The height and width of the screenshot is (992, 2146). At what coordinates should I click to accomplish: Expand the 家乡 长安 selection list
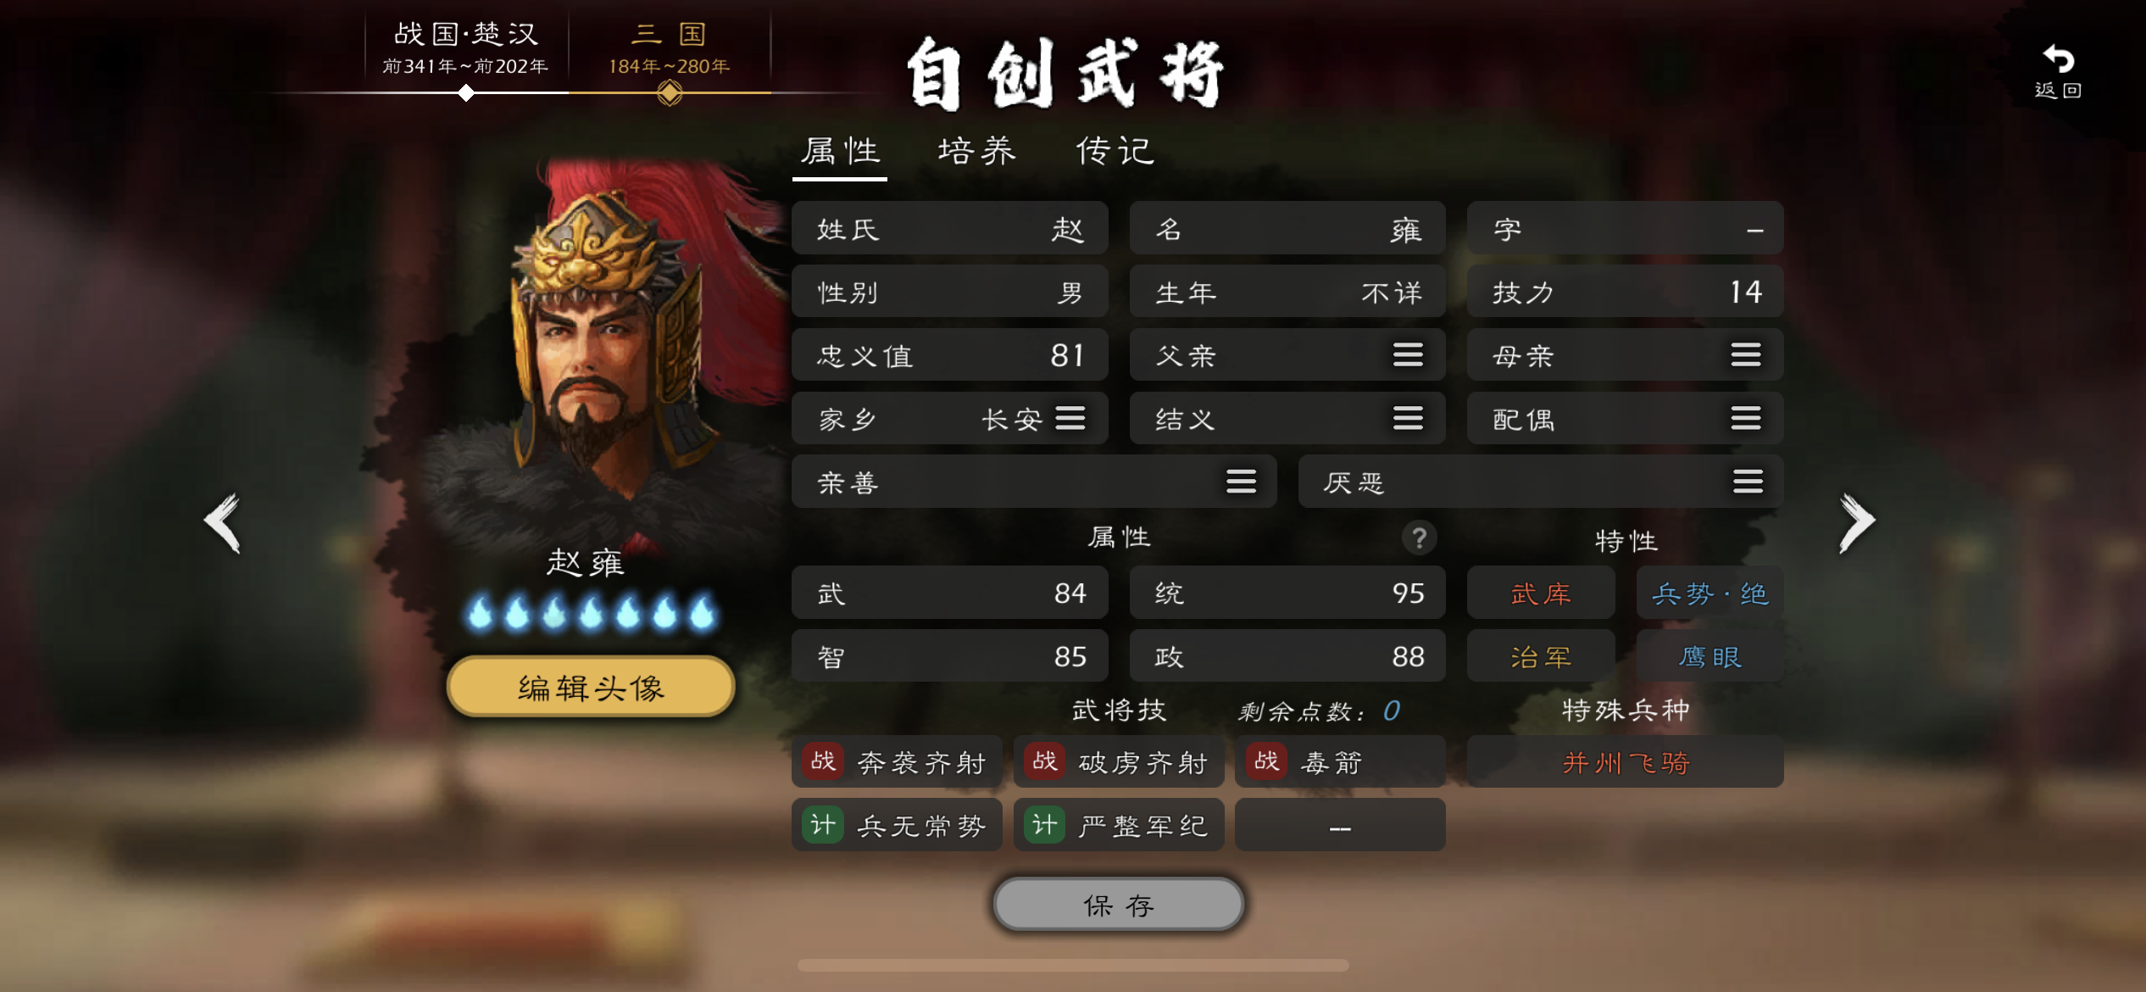point(1070,418)
